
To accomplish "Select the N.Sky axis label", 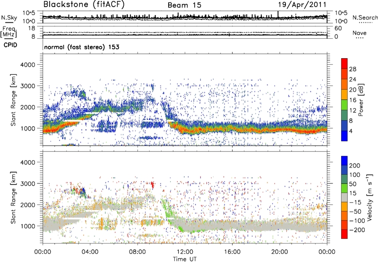I will point(9,17).
